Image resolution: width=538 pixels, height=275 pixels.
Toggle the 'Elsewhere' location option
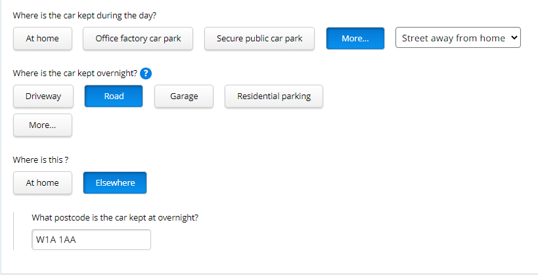pyautogui.click(x=115, y=183)
